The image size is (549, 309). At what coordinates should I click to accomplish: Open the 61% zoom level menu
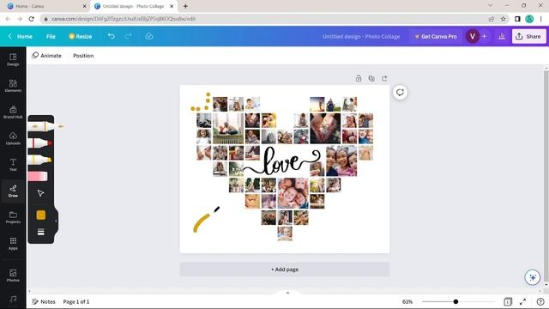tap(407, 301)
